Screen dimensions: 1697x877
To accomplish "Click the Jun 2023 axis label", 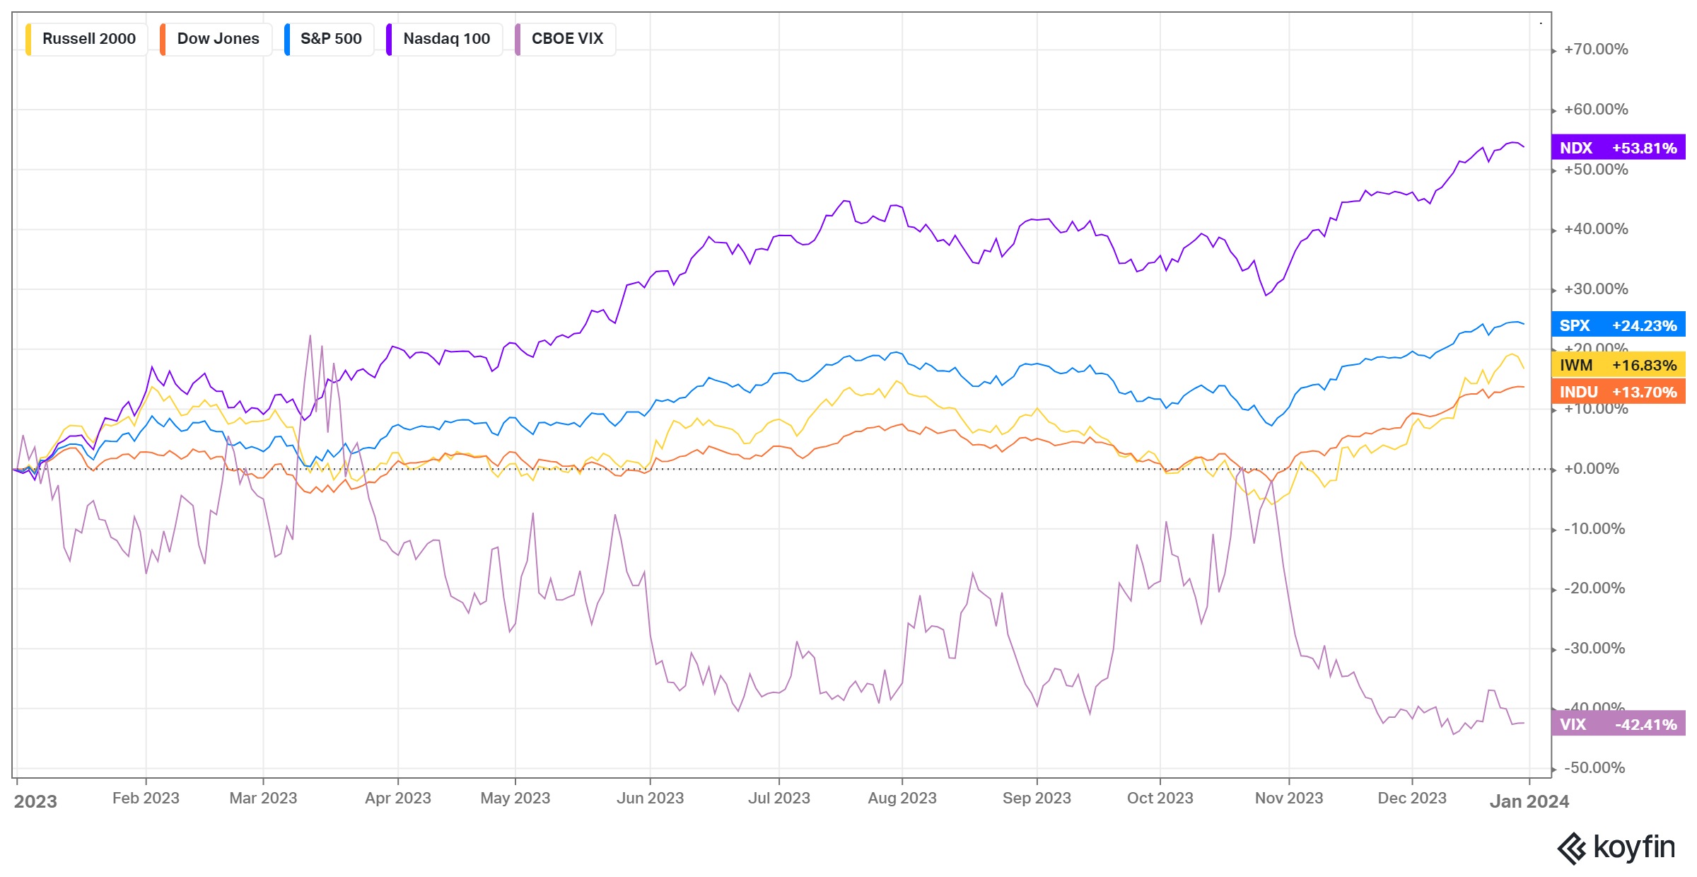I will point(650,798).
